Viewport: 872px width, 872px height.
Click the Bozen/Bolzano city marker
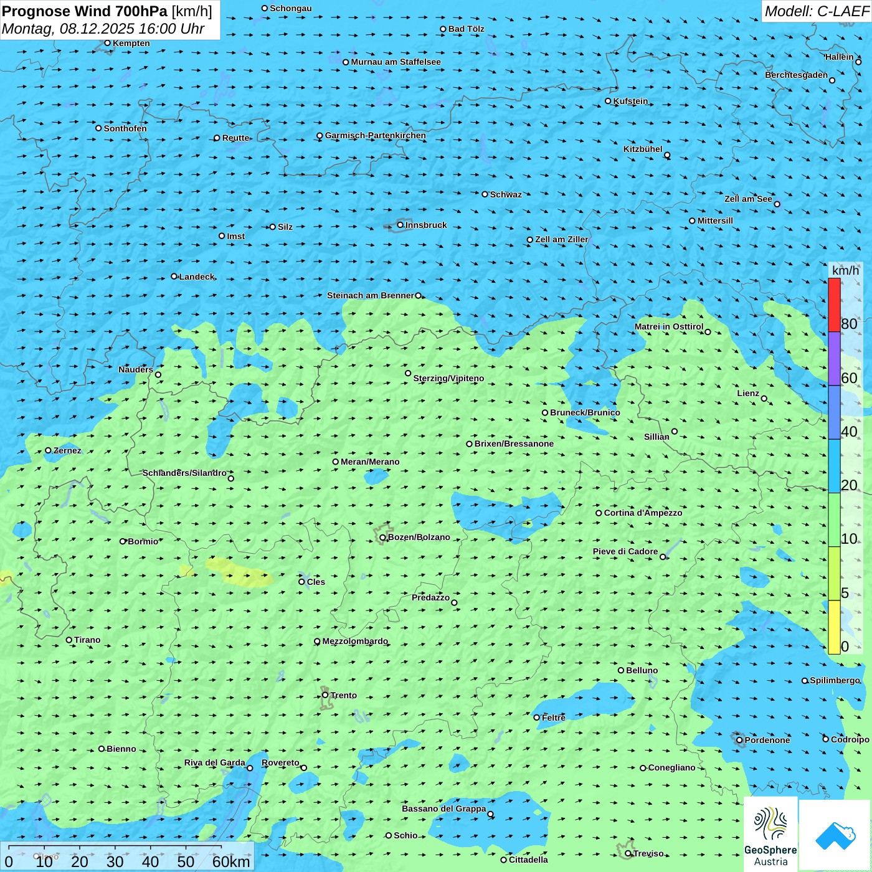382,538
